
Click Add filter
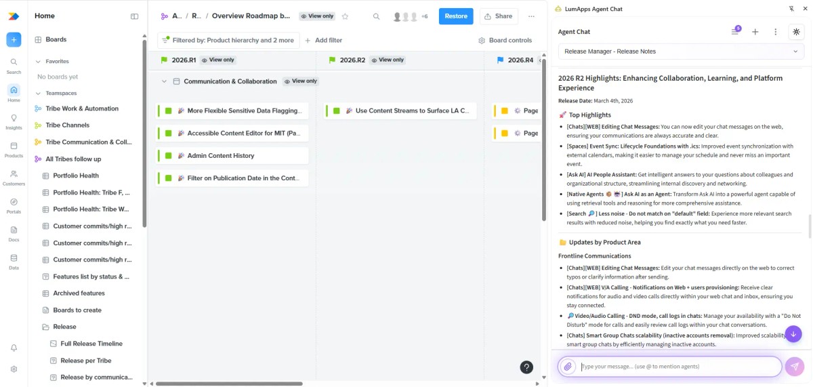click(323, 40)
